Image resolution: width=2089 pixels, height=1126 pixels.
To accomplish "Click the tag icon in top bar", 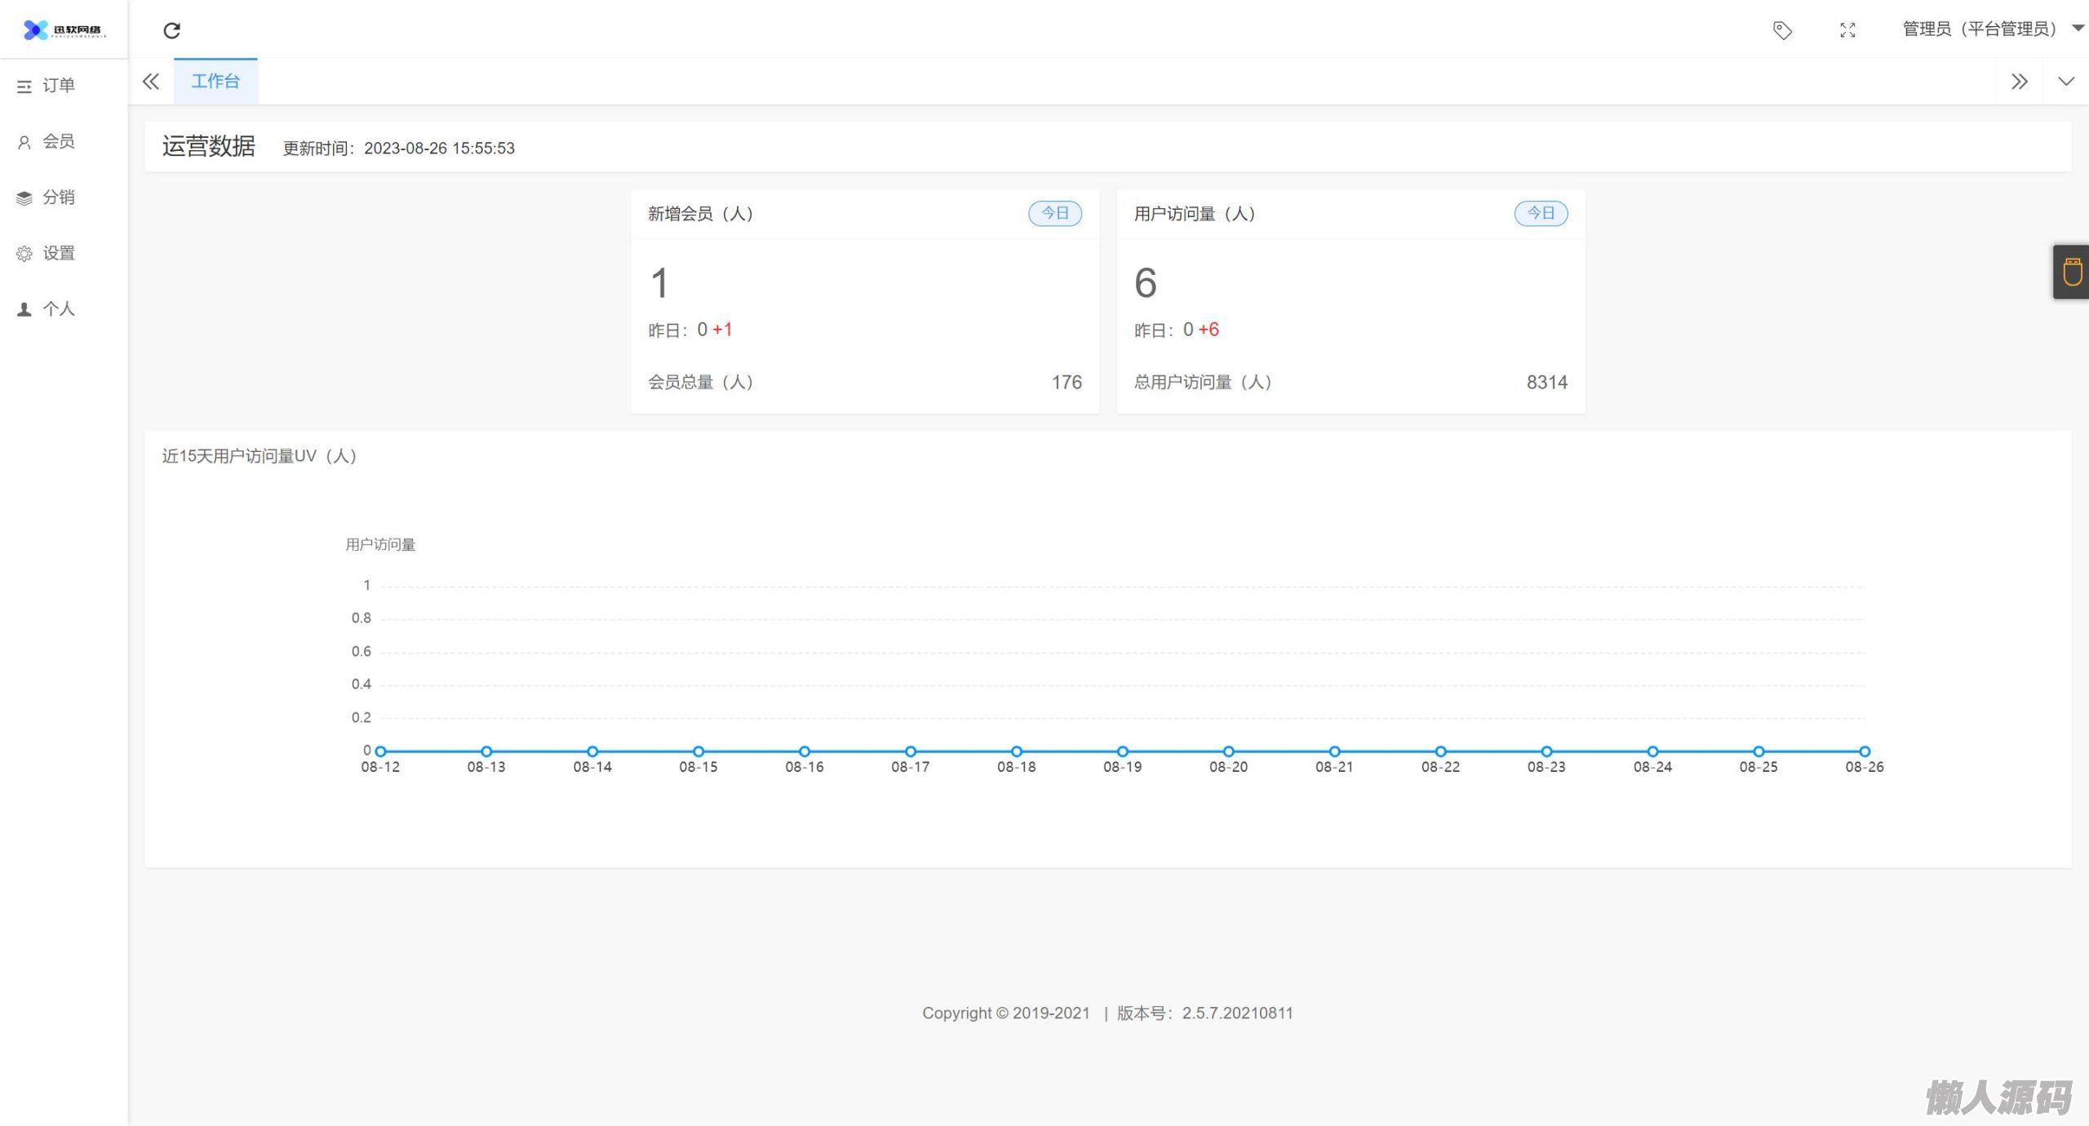I will 1782,30.
